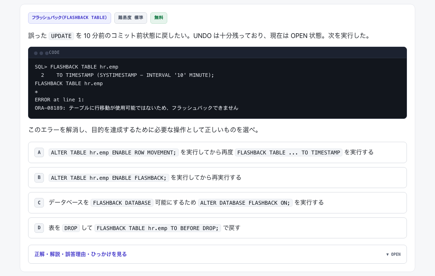Viewport: 435px width, 276px height.
Task: Click the 難易度 標準 badge
Action: coord(130,18)
